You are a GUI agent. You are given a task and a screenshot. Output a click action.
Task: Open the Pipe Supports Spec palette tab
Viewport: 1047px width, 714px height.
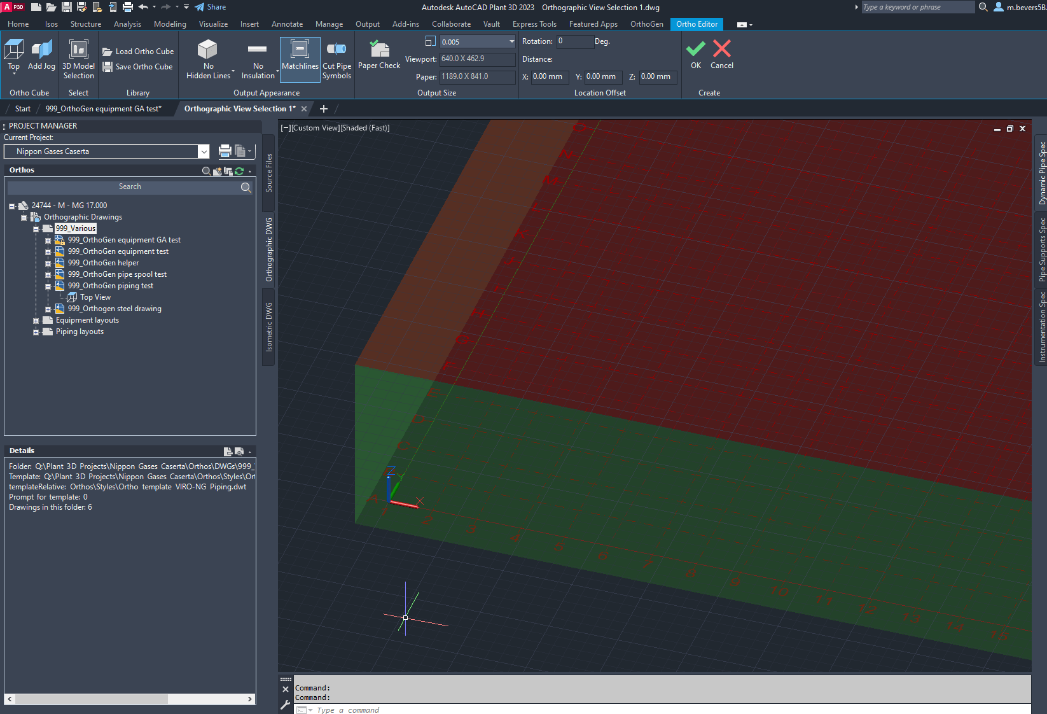point(1042,250)
